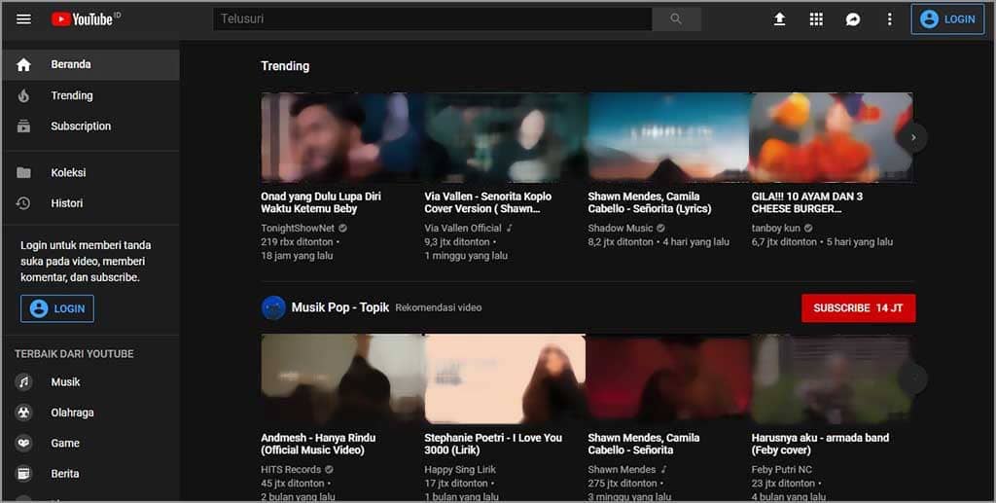Click the Koleksi folder icon
996x503 pixels.
(x=23, y=173)
